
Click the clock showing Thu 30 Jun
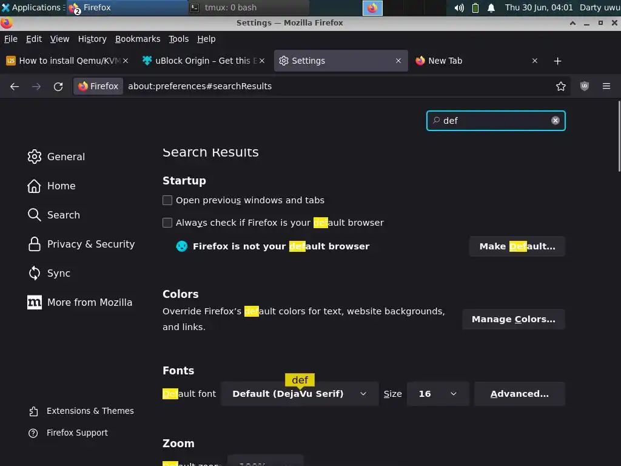[539, 7]
